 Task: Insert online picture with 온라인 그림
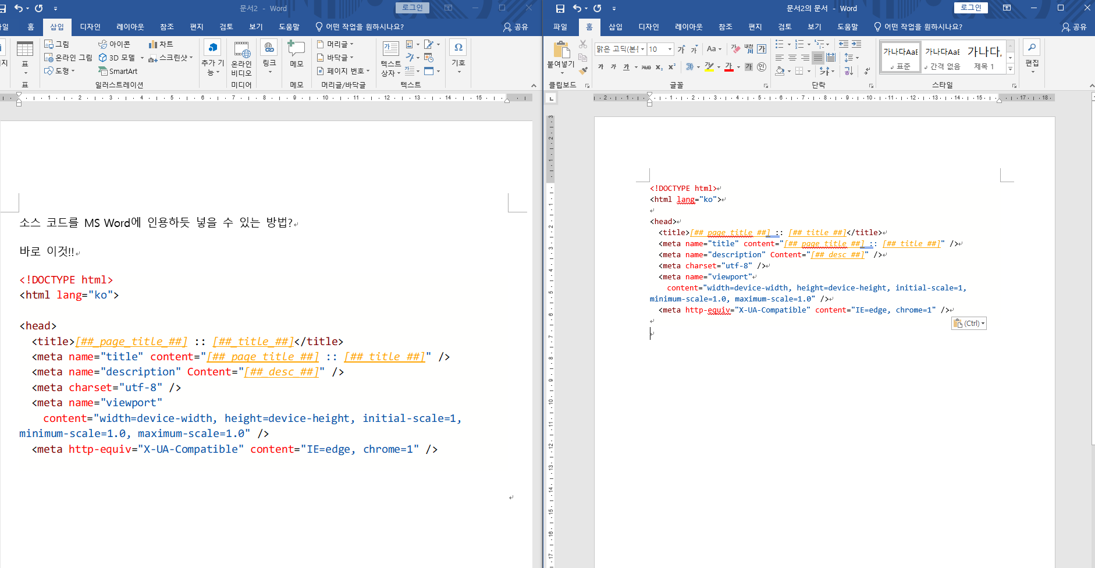pos(68,58)
